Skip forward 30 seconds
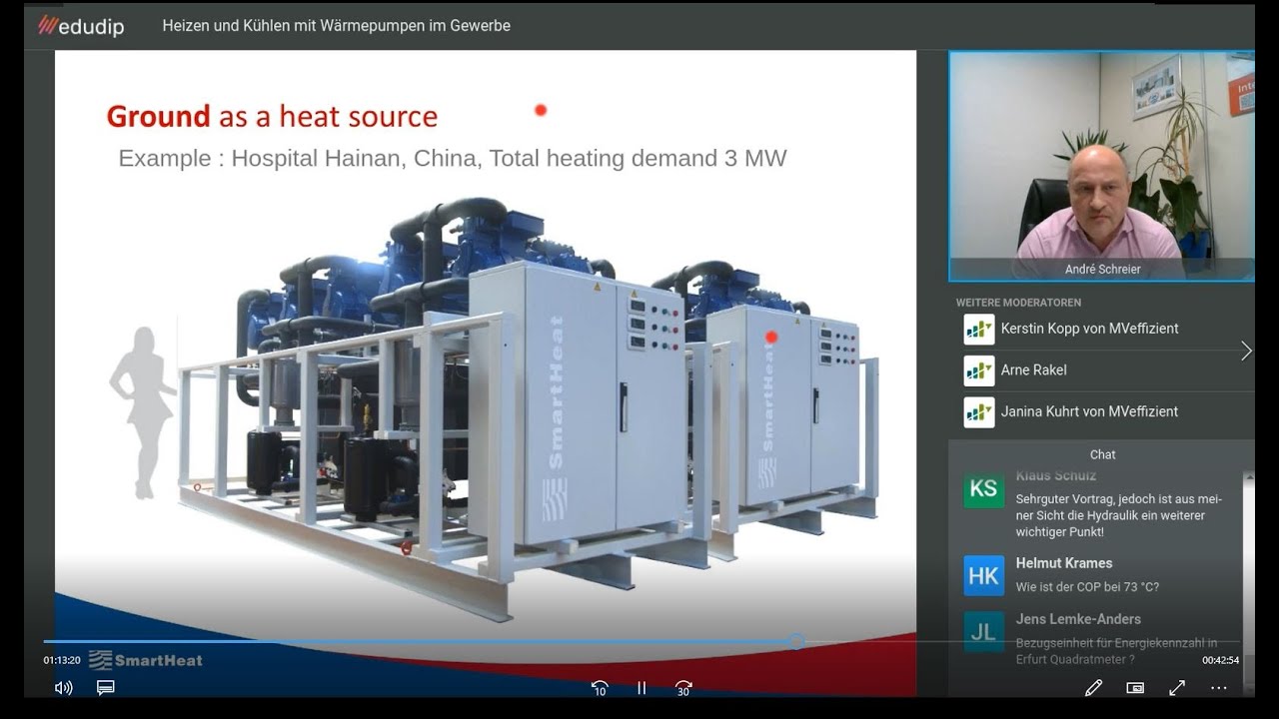Image resolution: width=1279 pixels, height=719 pixels. click(x=683, y=688)
